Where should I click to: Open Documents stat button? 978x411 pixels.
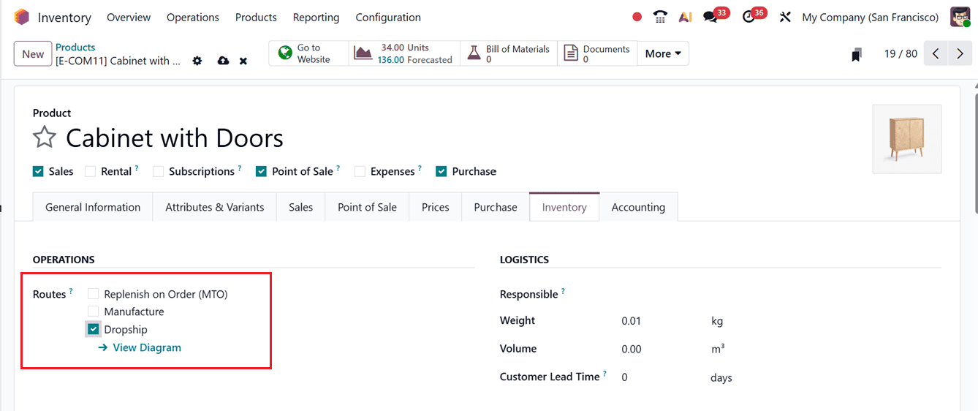(596, 53)
